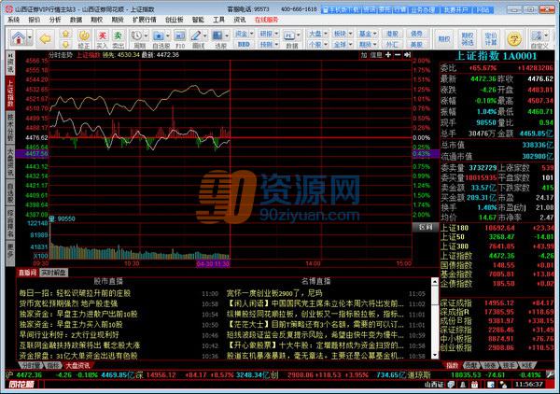This screenshot has height=394, width=560.
Task: Click the yellow up arrow icon
Action: click(x=65, y=34)
